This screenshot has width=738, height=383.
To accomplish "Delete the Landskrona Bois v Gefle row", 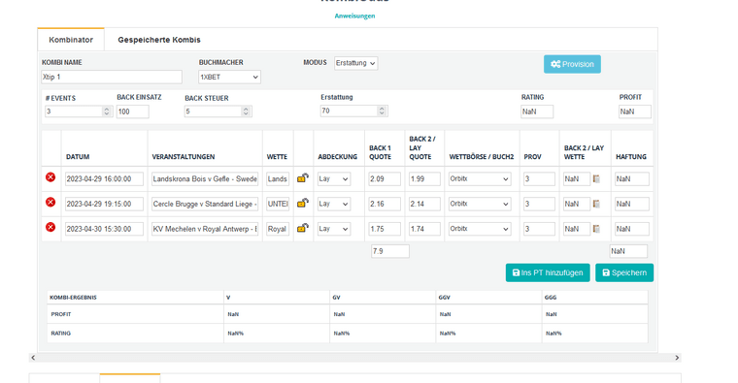I will [50, 177].
